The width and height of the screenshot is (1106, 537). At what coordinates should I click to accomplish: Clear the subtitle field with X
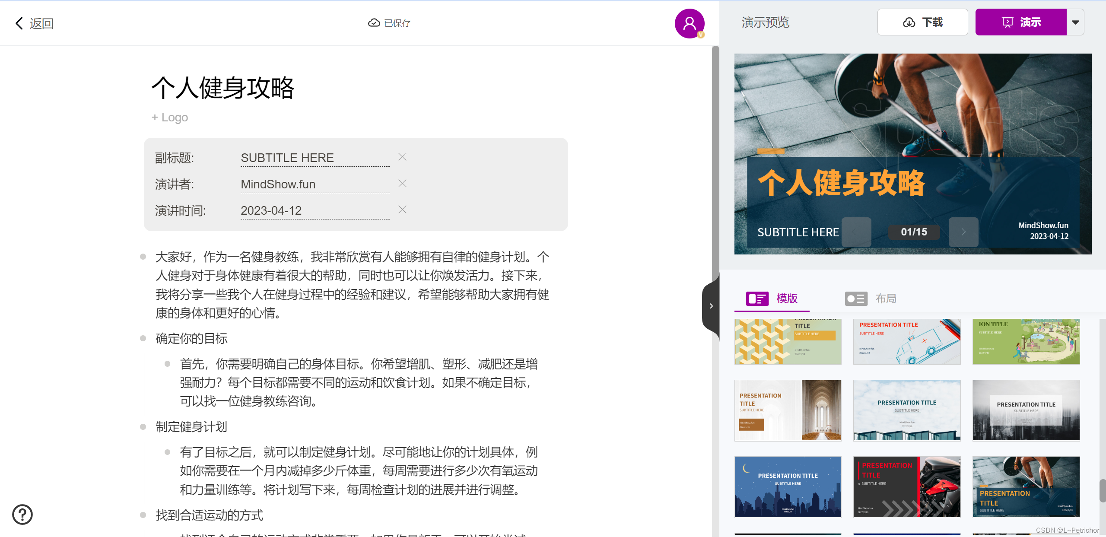[x=402, y=157]
